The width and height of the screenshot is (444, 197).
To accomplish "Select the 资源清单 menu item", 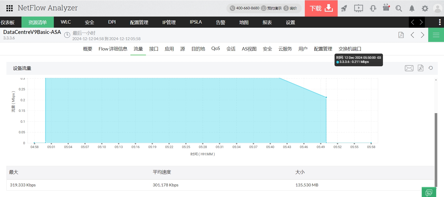I will click(x=38, y=22).
